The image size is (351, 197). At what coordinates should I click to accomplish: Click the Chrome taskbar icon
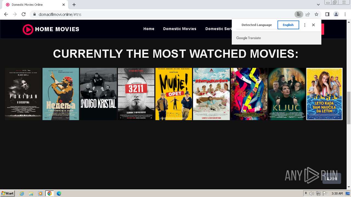[49, 193]
